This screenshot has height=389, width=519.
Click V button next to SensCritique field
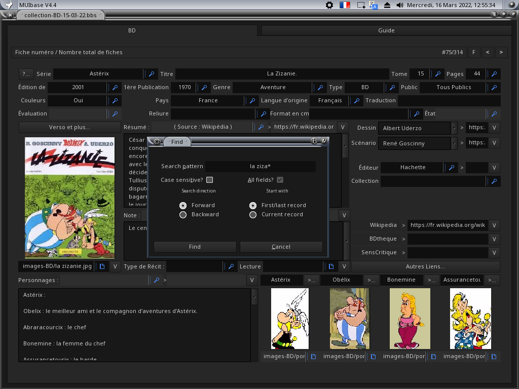pyautogui.click(x=494, y=253)
